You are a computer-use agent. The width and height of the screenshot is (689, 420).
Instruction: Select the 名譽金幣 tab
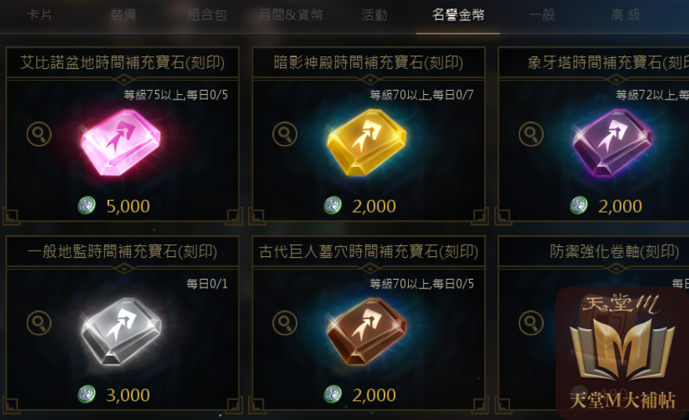pyautogui.click(x=458, y=15)
